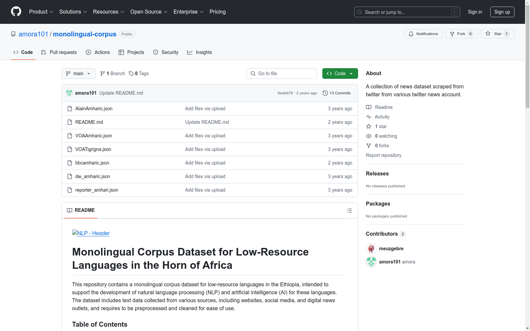
Task: Click the Sign in link
Action: coord(475,12)
